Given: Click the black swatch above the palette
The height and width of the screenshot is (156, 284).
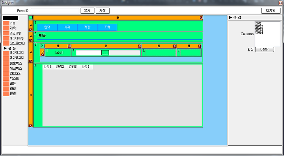Looking at the screenshot, I should [x=11, y=18].
